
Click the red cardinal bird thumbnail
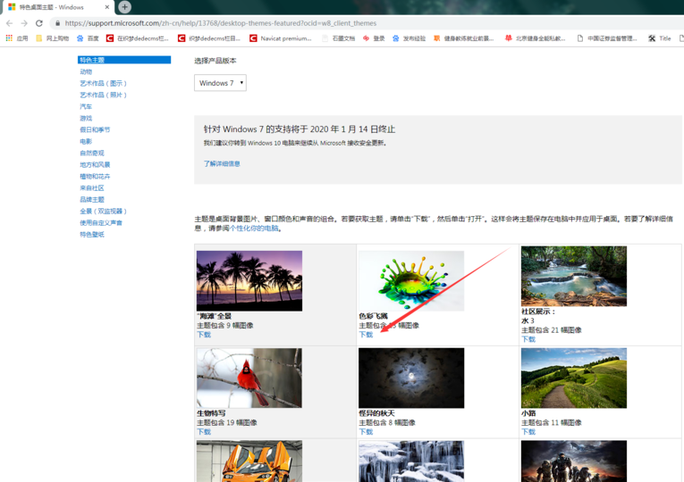point(249,378)
